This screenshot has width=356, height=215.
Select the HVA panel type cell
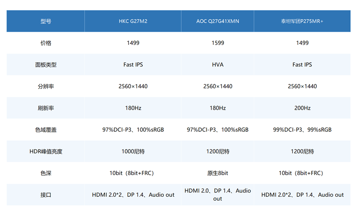click(218, 64)
